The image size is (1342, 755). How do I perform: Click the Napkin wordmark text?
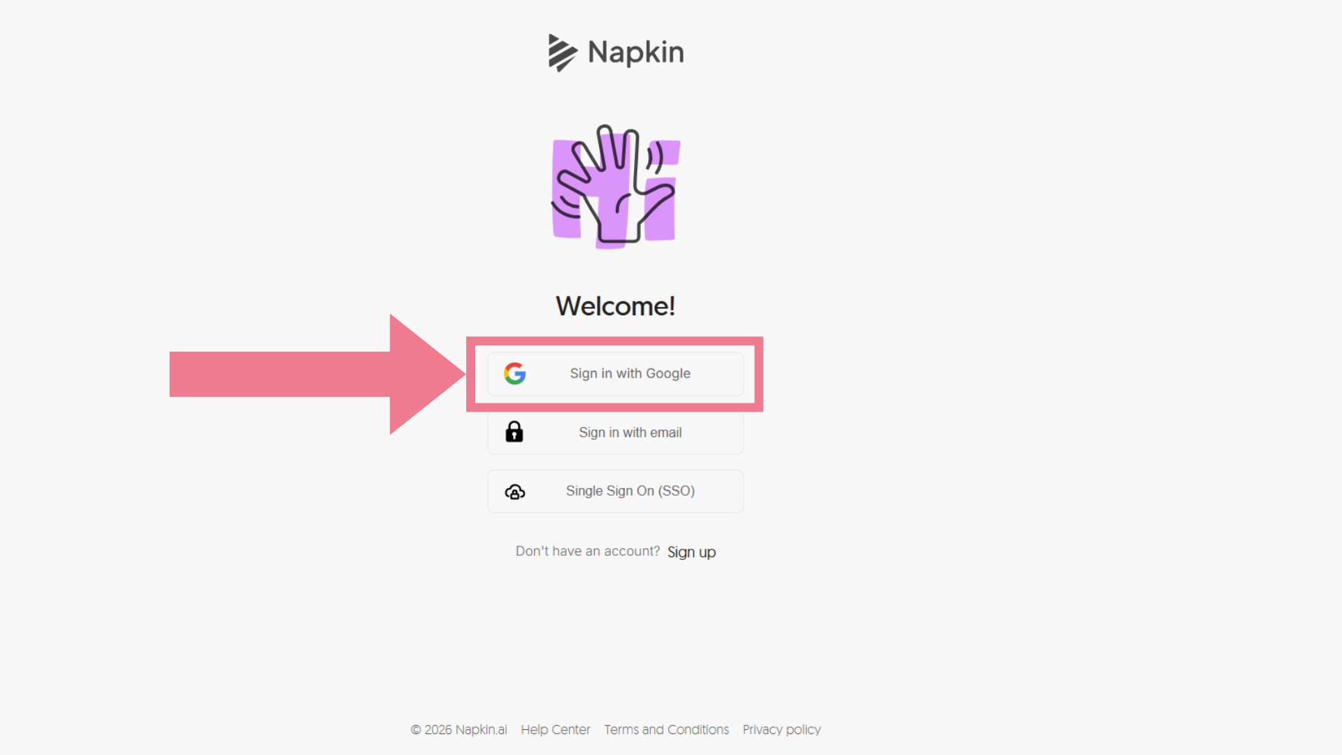(x=635, y=52)
